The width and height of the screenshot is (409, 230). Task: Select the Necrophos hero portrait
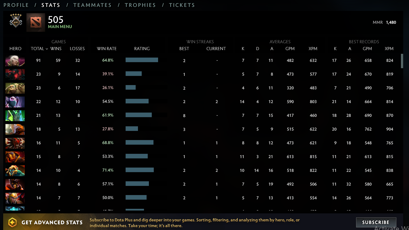(15, 116)
